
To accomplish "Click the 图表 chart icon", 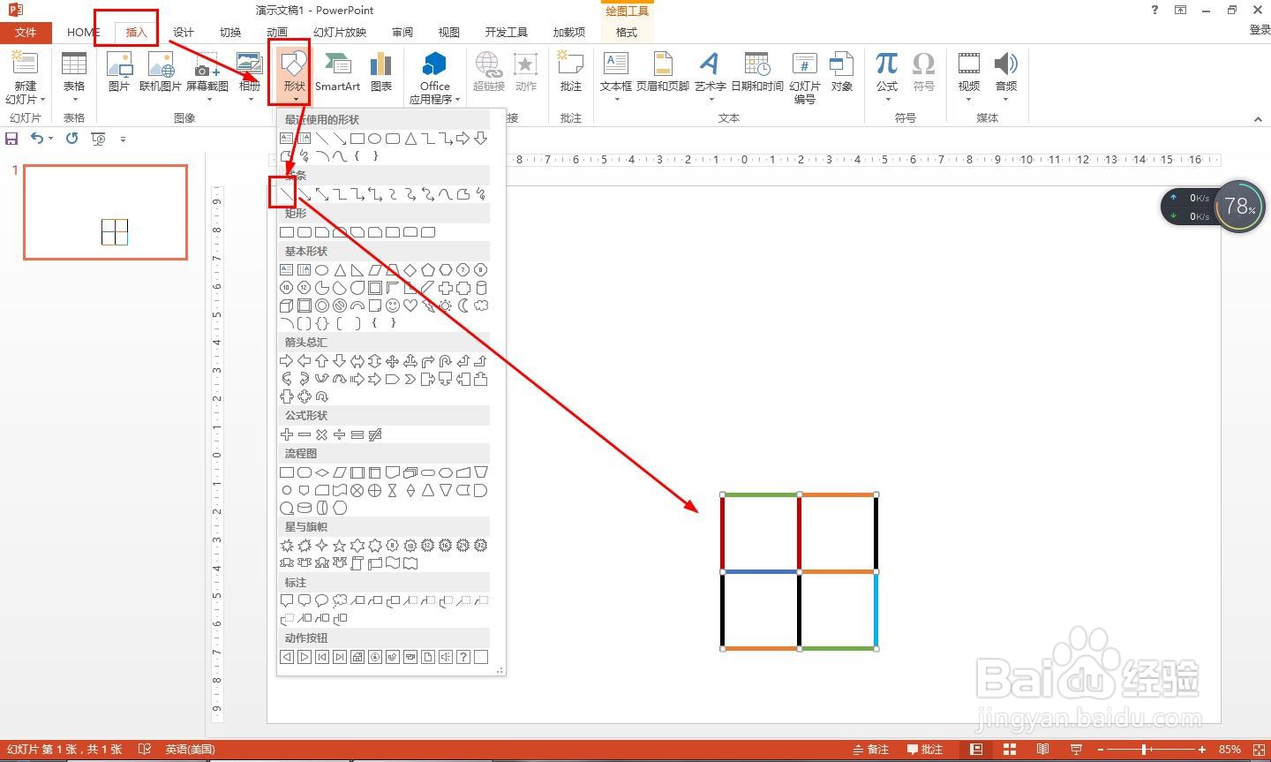I will (x=381, y=72).
